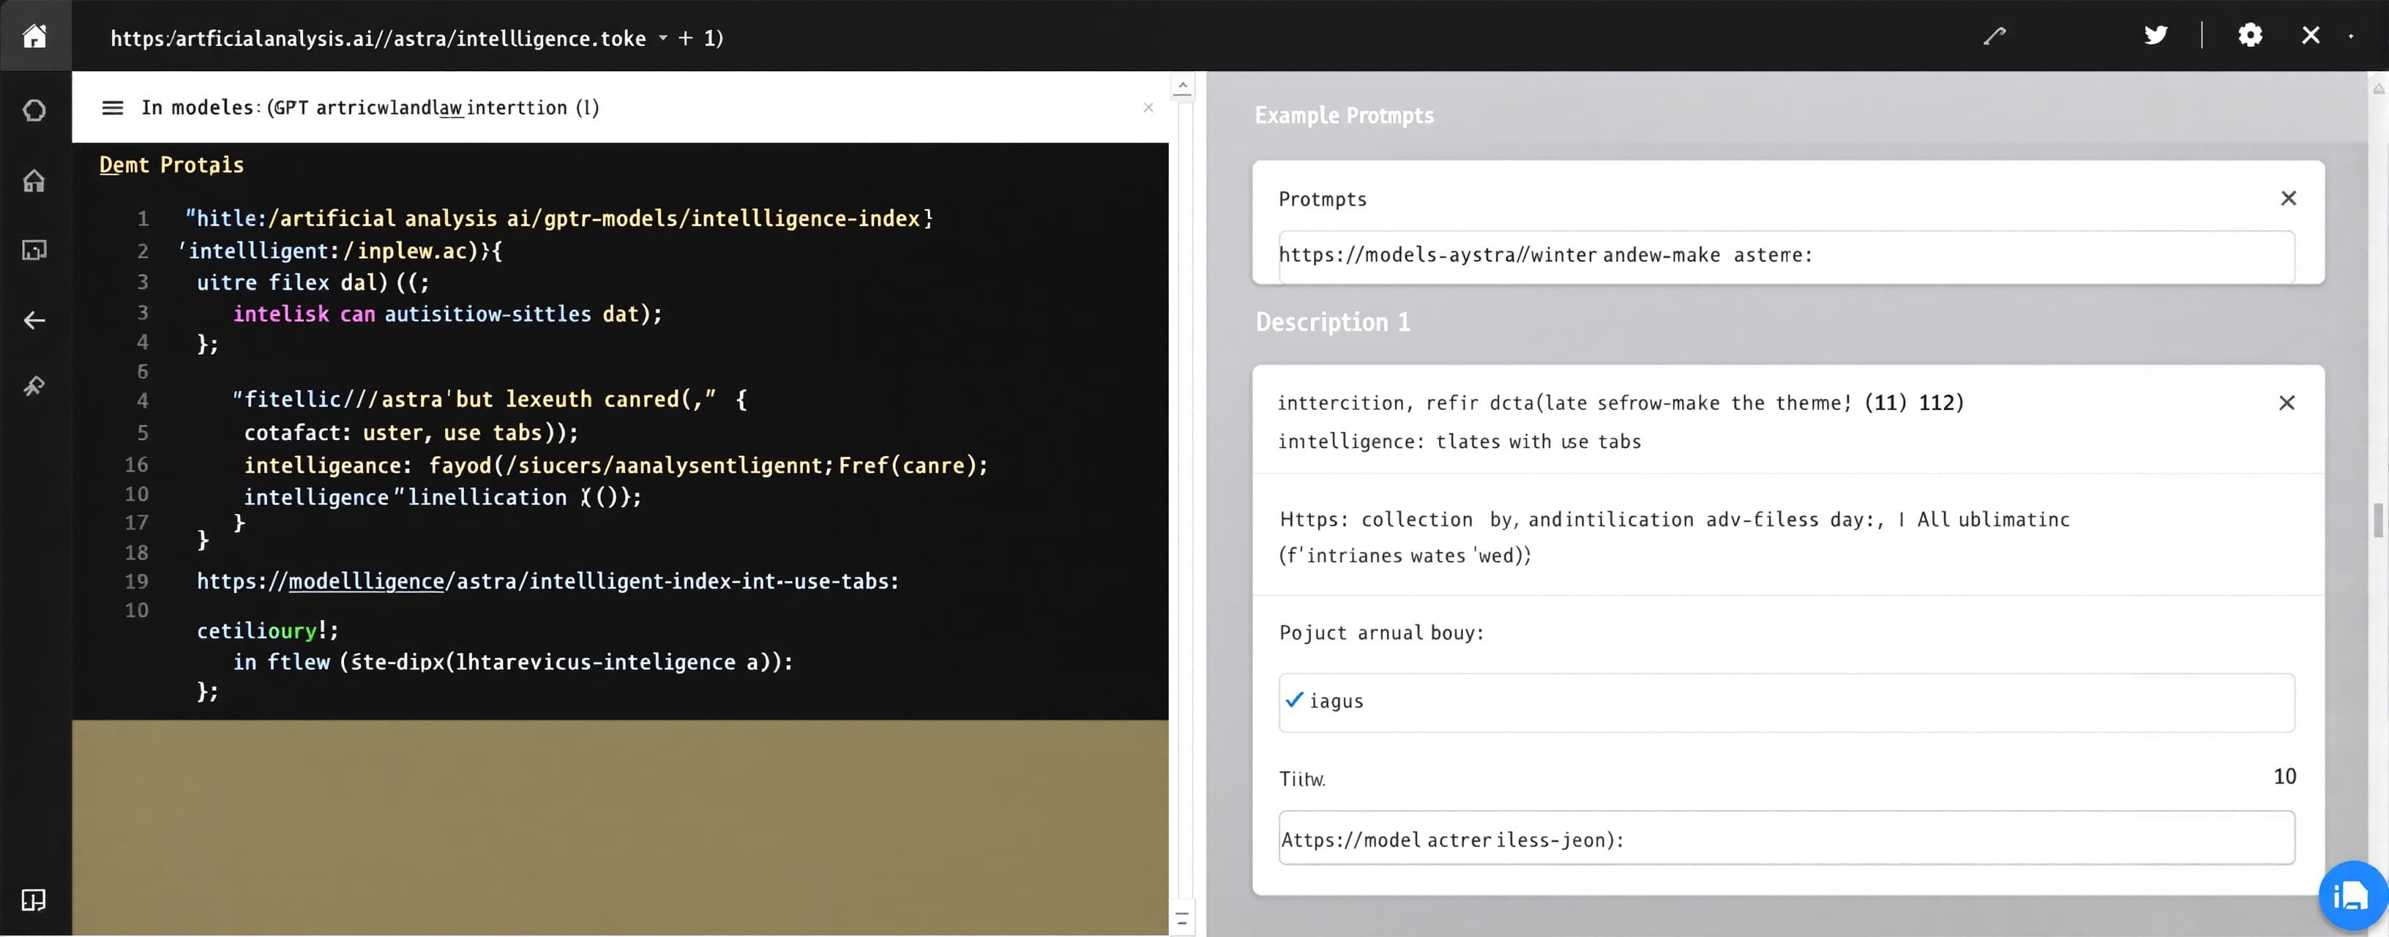This screenshot has height=937, width=2389.
Task: Click line number 19 in gutter
Action: (x=136, y=582)
